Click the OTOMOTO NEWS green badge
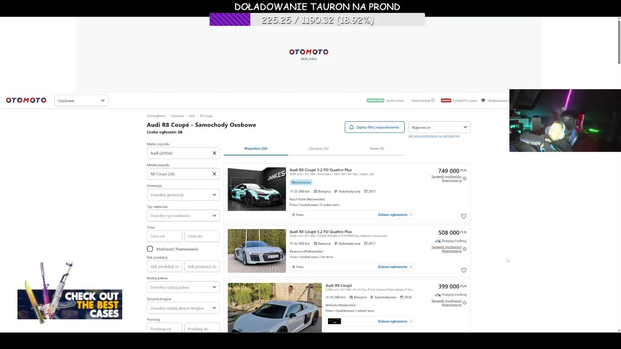Screen dimensions: 621x349 click(376, 101)
